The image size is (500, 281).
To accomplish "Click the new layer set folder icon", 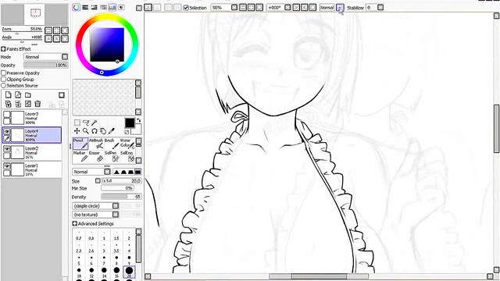I will [28, 95].
